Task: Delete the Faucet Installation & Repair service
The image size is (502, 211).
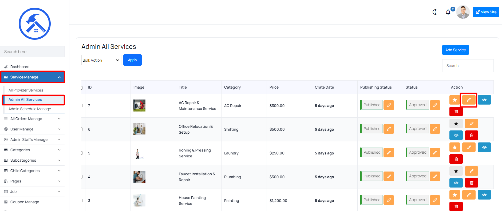Action: 471,183
